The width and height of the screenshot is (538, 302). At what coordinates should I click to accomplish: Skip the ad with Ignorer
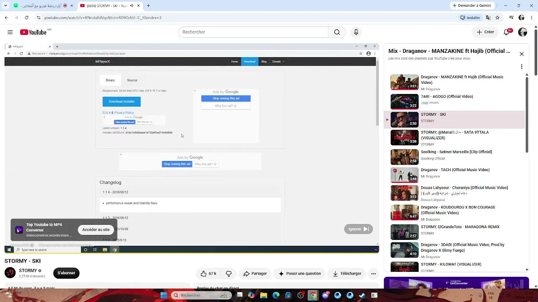(358, 229)
